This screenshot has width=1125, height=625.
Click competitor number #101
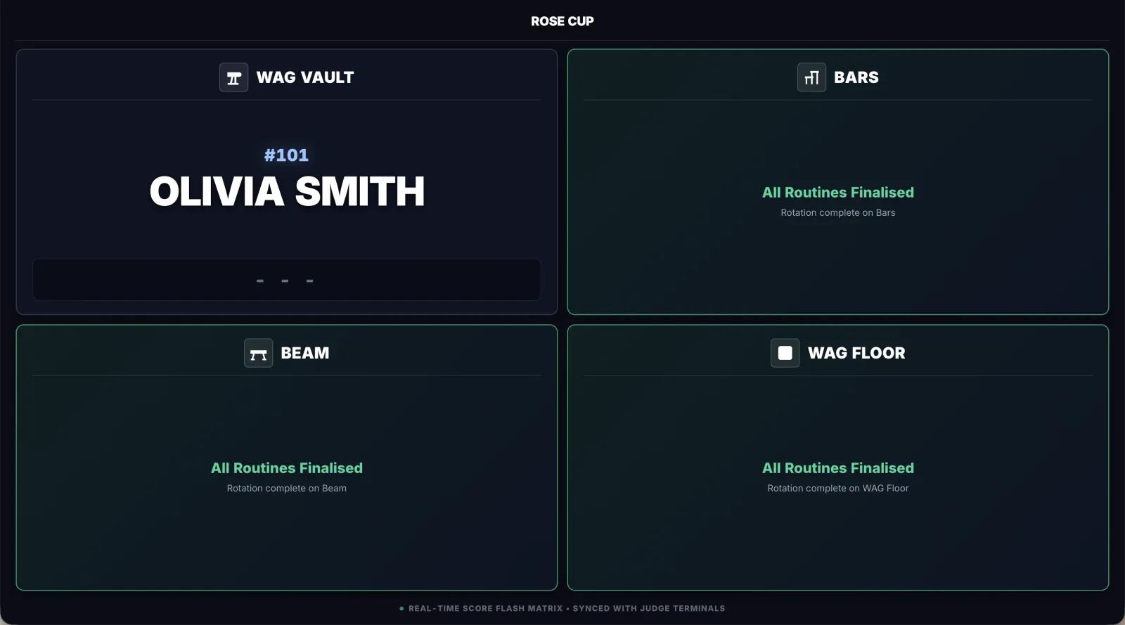pos(286,155)
